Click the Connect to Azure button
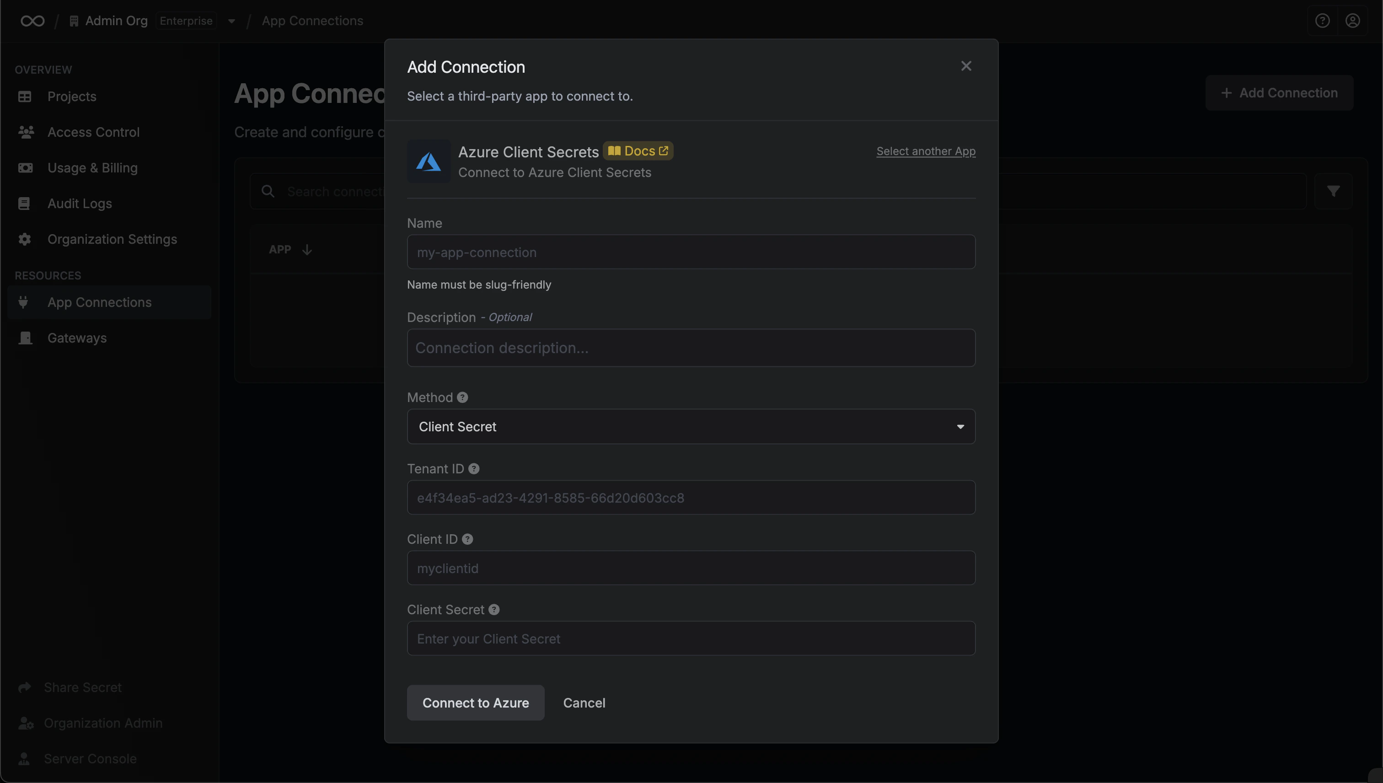Screen dimensions: 1383x783 475,703
